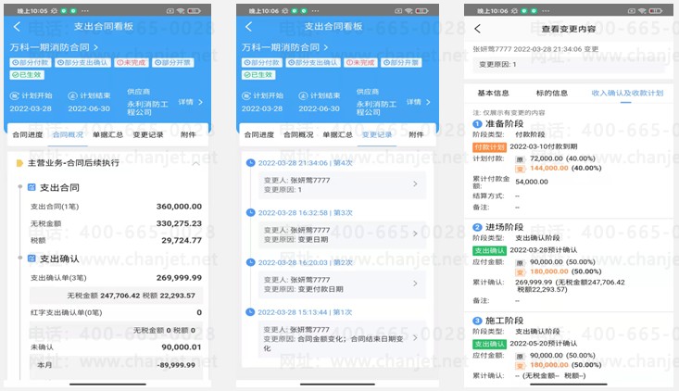Go back from middle 支出合同看板 screen
679x391 pixels.
[248, 27]
